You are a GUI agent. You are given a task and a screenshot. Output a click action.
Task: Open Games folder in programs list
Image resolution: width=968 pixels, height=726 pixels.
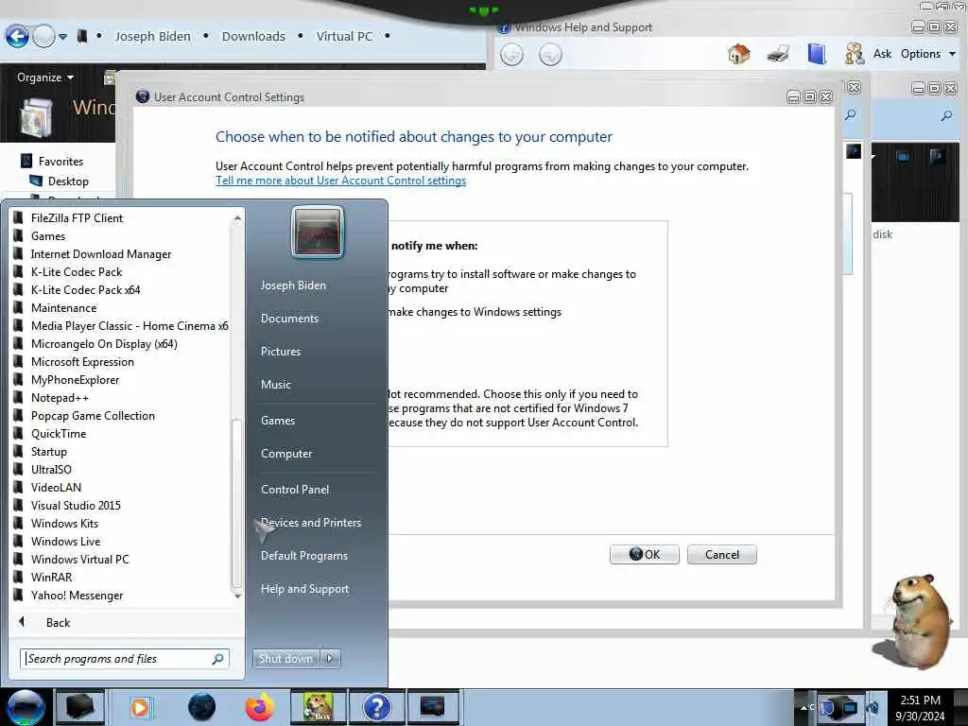pyautogui.click(x=48, y=235)
